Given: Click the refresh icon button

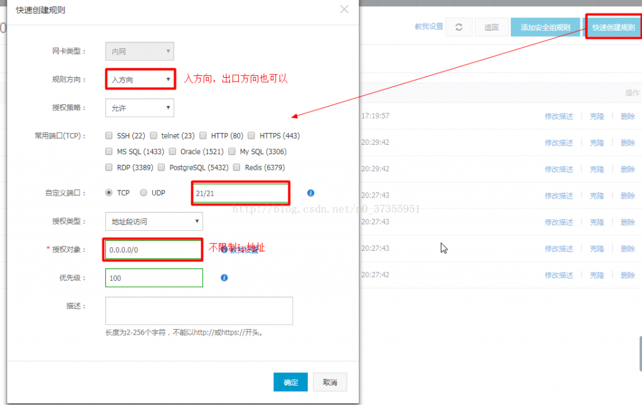Looking at the screenshot, I should [x=459, y=27].
